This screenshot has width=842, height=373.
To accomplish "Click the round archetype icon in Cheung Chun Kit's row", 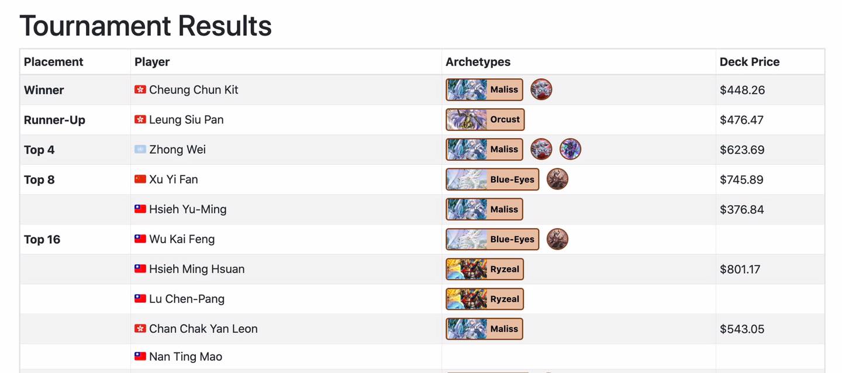I will point(541,89).
